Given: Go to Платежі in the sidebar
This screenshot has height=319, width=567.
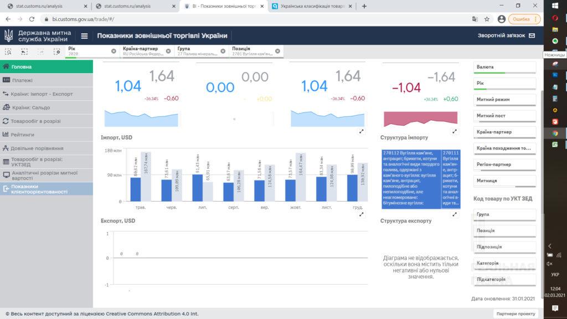Looking at the screenshot, I should coord(22,80).
